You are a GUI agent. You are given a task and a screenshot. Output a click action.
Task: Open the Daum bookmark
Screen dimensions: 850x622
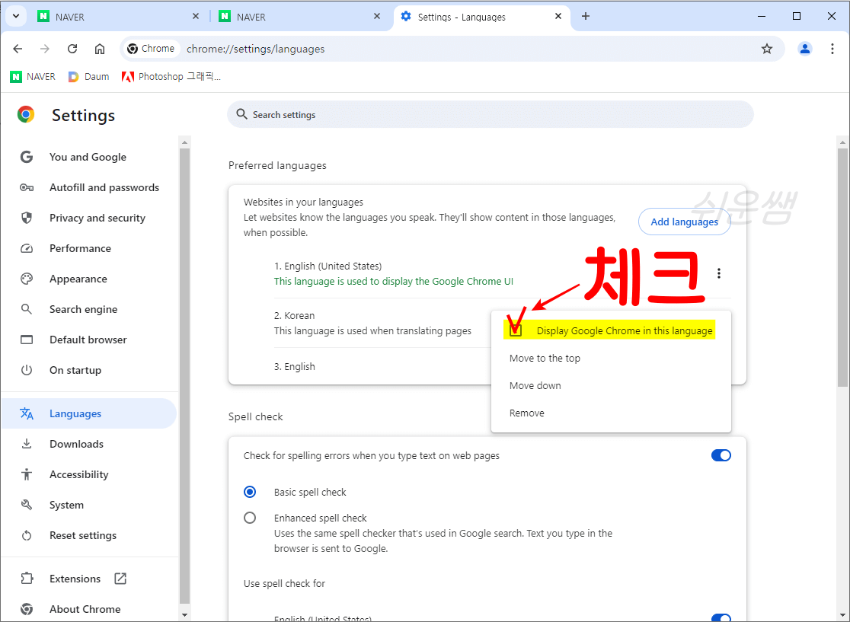89,77
